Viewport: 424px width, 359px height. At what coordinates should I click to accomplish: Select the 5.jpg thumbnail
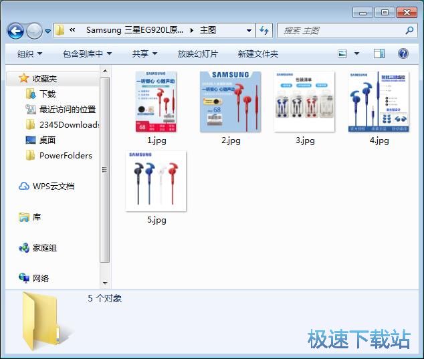pyautogui.click(x=156, y=181)
